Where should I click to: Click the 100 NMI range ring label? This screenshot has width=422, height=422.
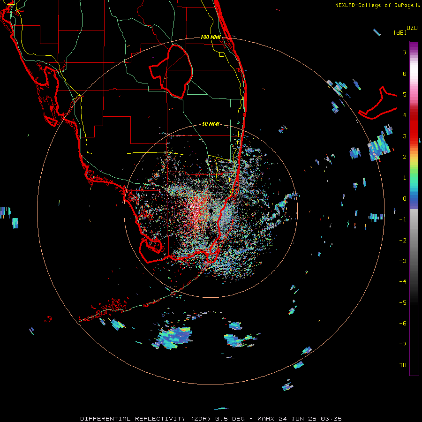point(211,37)
